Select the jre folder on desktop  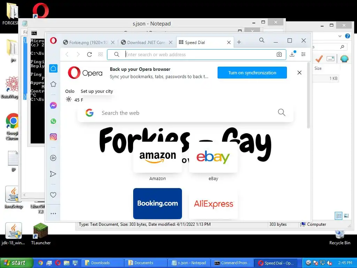pyautogui.click(x=12, y=51)
